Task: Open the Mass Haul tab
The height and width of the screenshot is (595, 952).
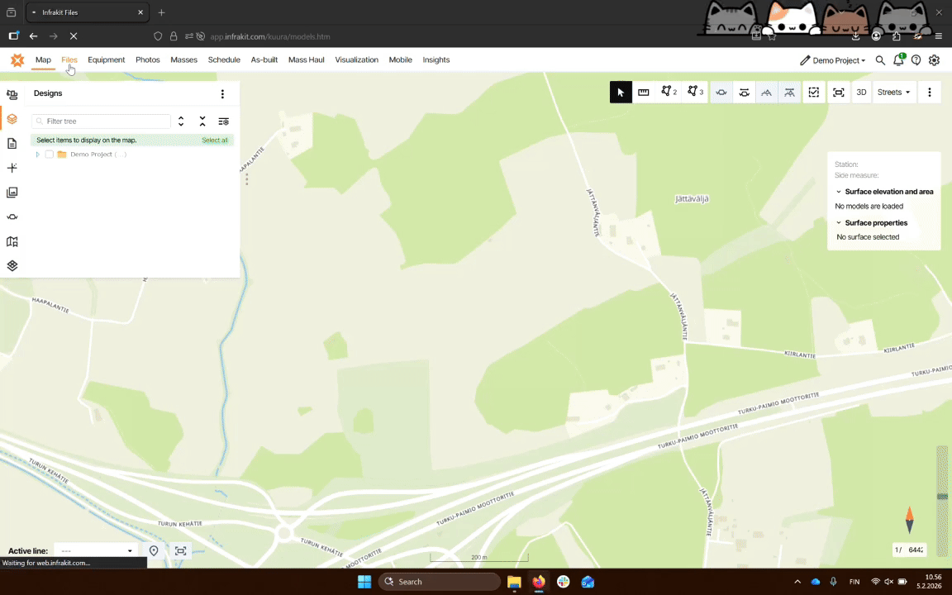Action: [x=306, y=59]
